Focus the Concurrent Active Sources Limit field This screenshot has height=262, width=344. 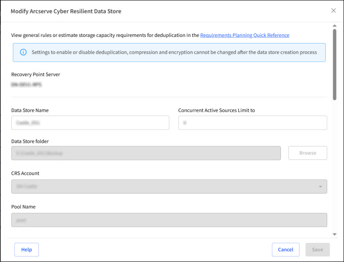(253, 123)
